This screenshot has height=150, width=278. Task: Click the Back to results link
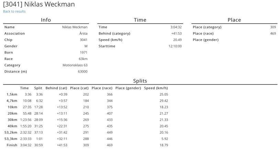click(x=14, y=11)
